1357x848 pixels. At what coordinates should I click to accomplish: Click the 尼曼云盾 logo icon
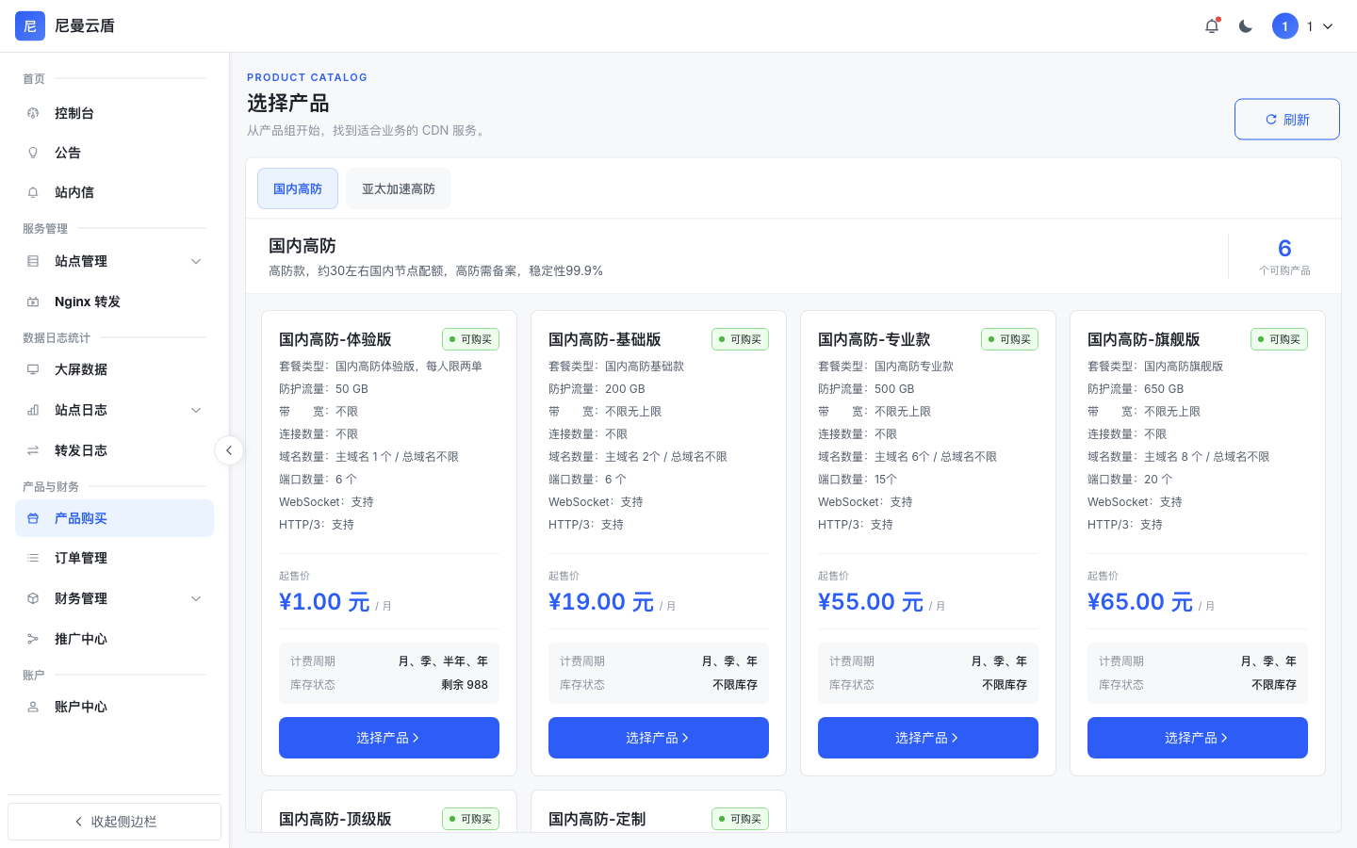pos(30,25)
